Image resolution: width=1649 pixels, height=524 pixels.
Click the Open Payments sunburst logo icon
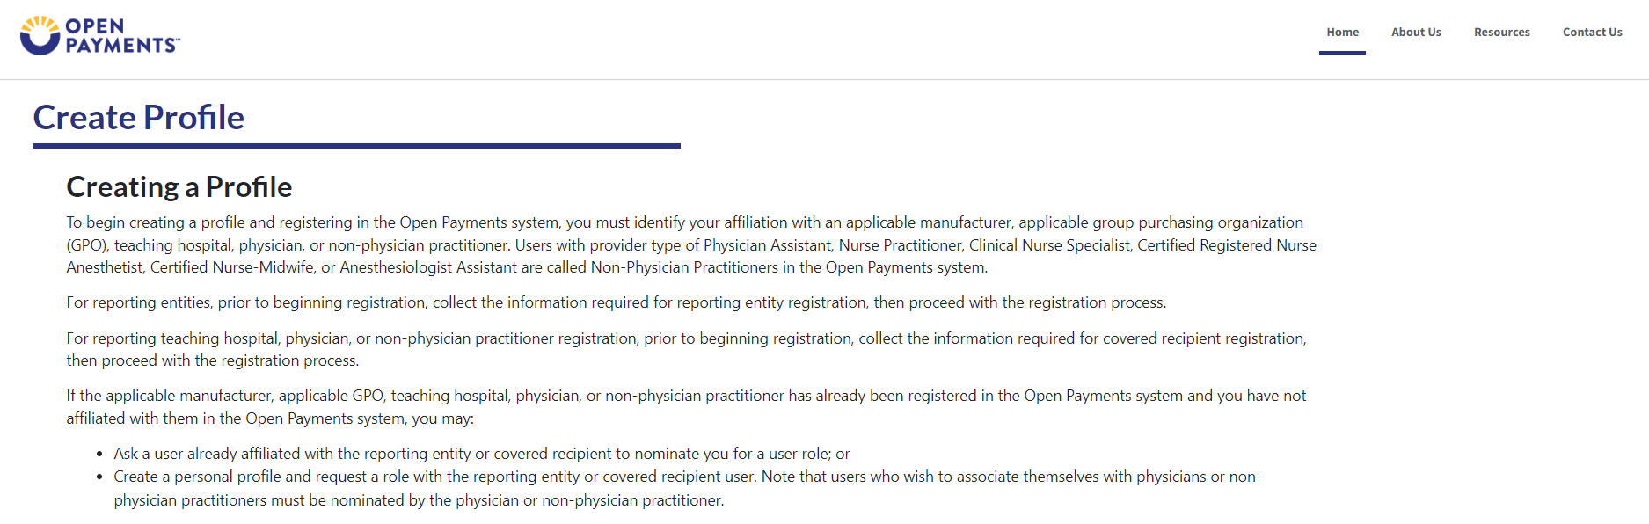click(40, 35)
